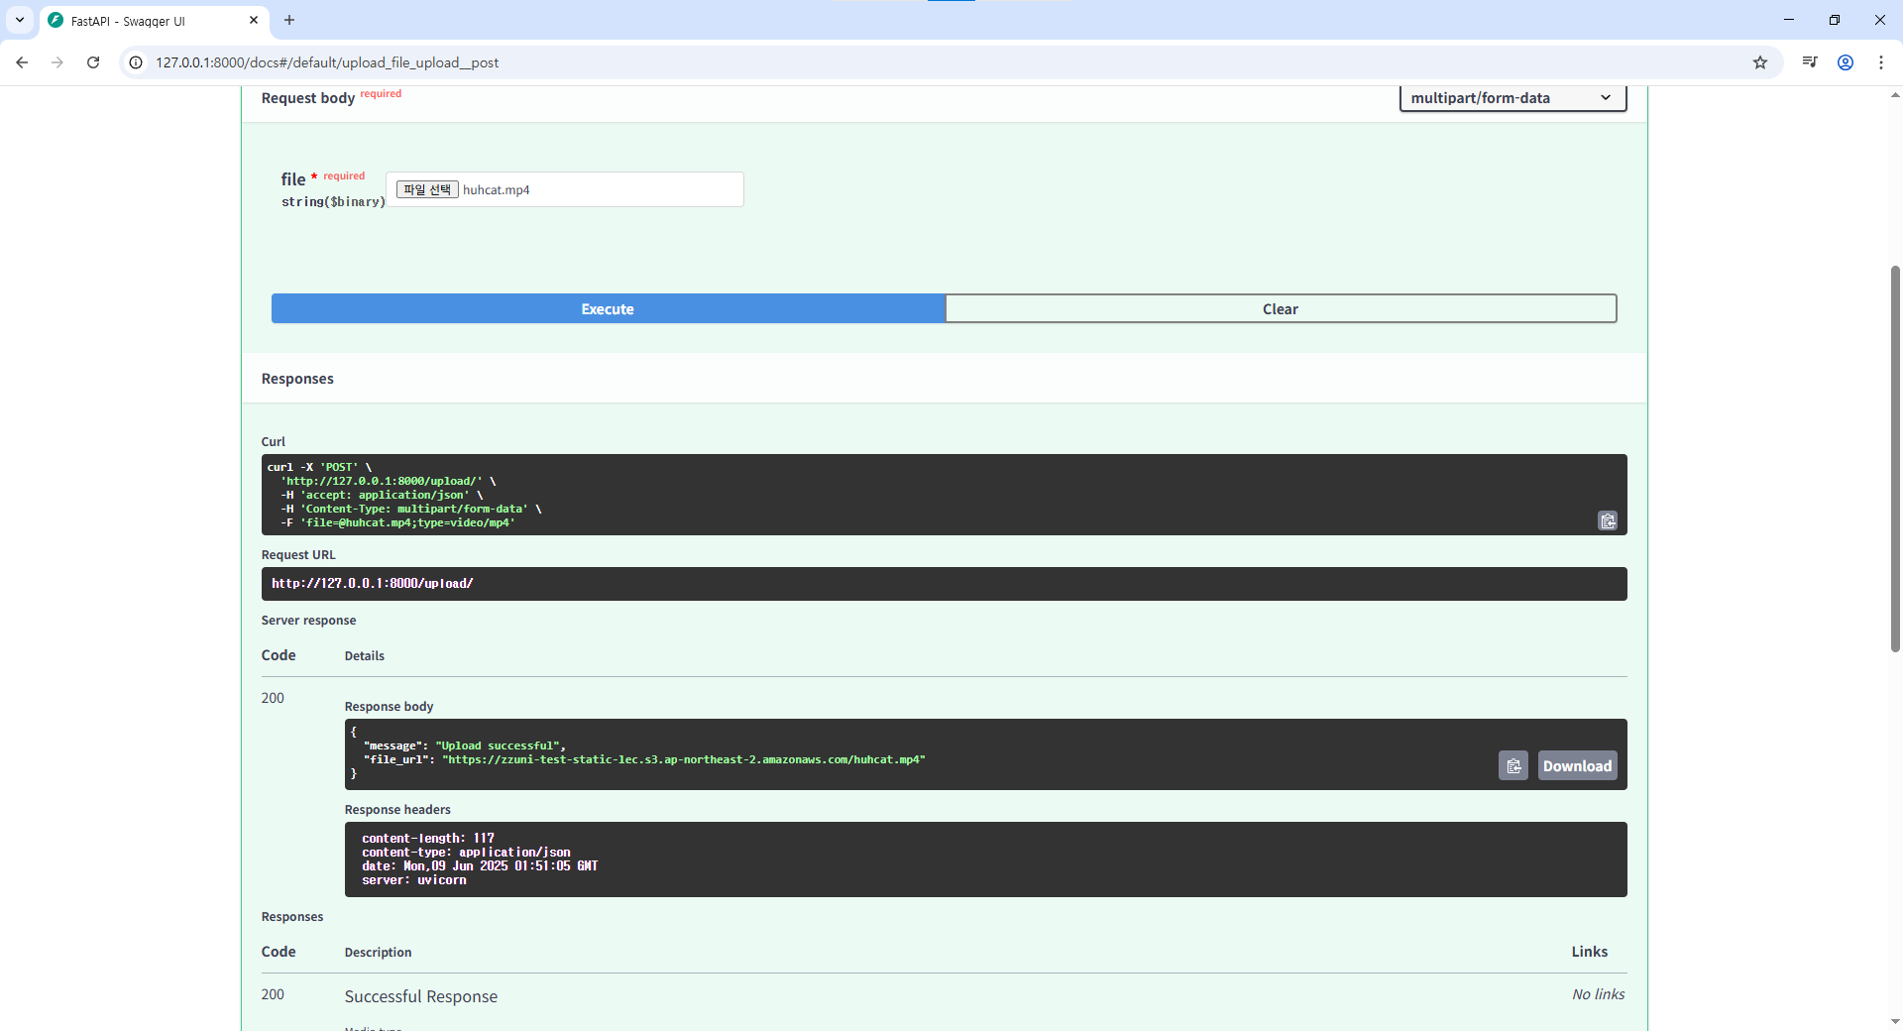
Task: Click Request body heading
Action: [x=308, y=98]
